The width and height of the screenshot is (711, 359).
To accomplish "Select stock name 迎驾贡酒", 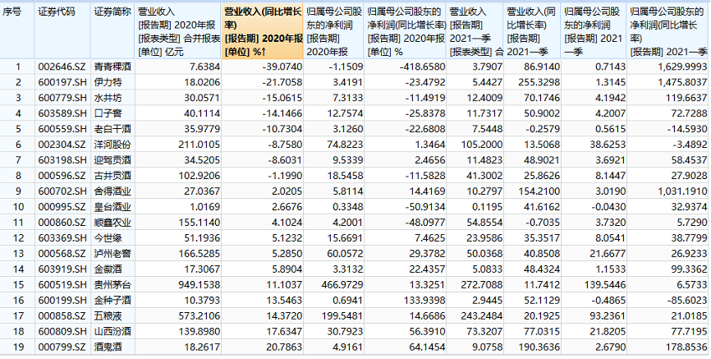I will click(x=112, y=159).
